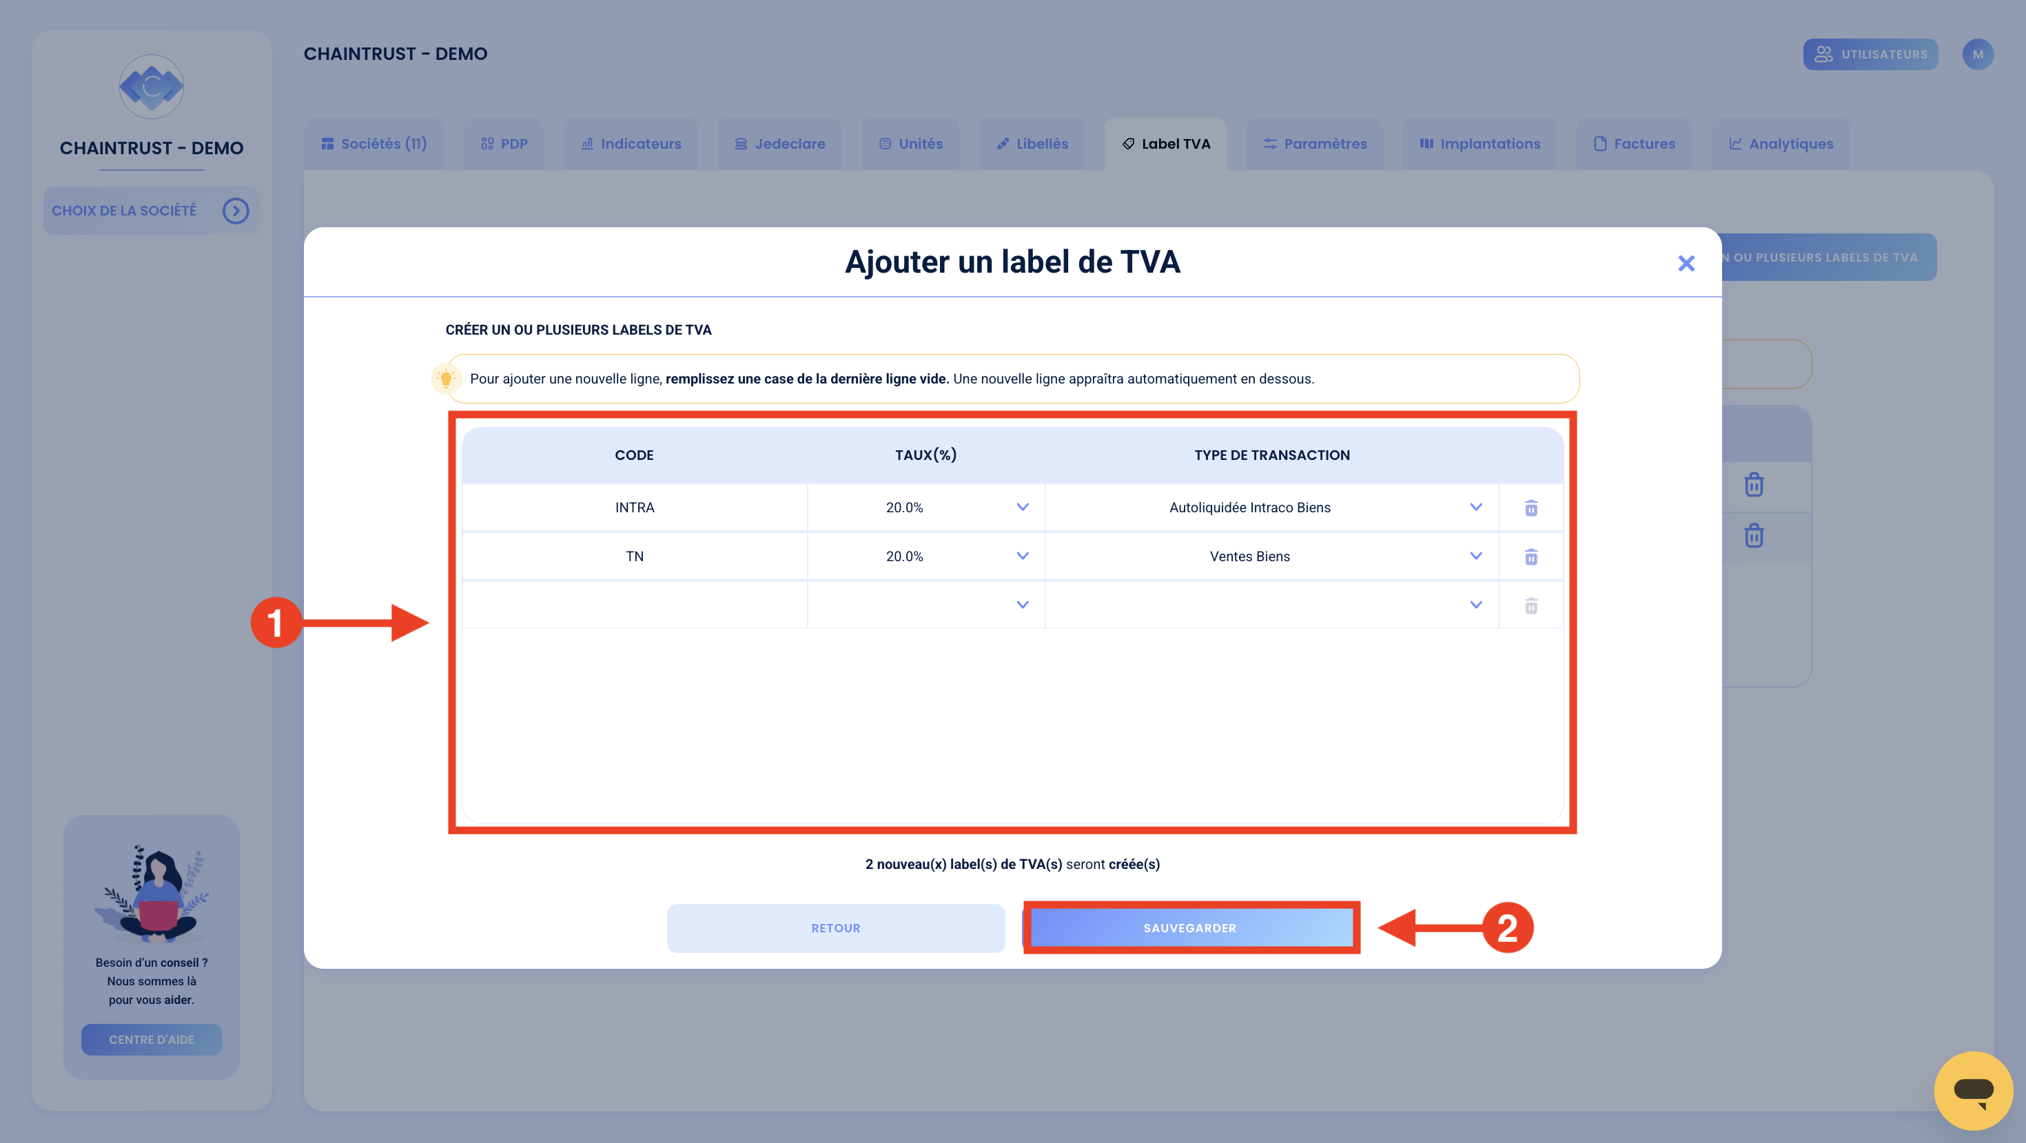
Task: Go to Libellés tab
Action: click(x=1032, y=144)
